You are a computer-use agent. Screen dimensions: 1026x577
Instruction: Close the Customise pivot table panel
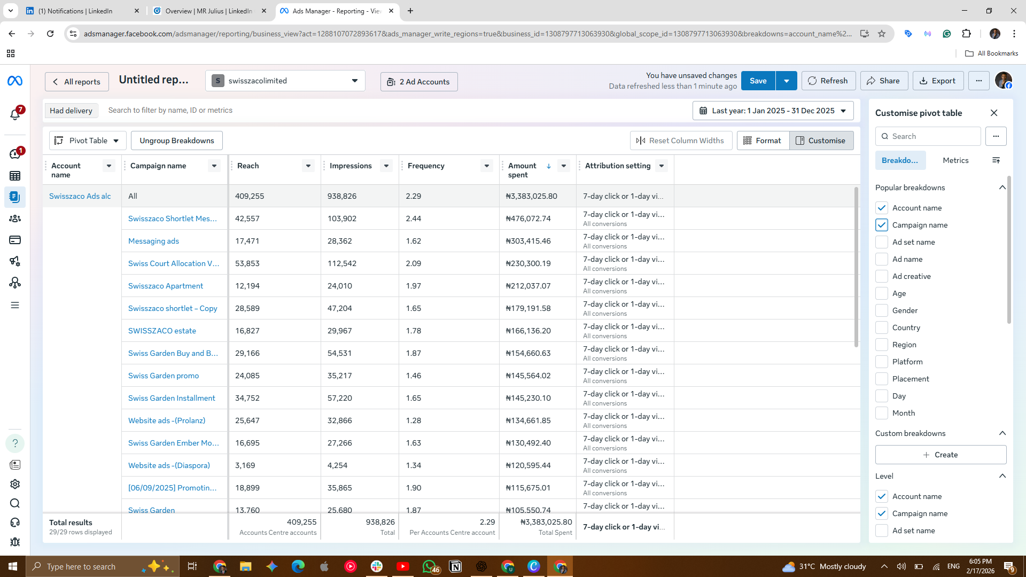pos(994,113)
